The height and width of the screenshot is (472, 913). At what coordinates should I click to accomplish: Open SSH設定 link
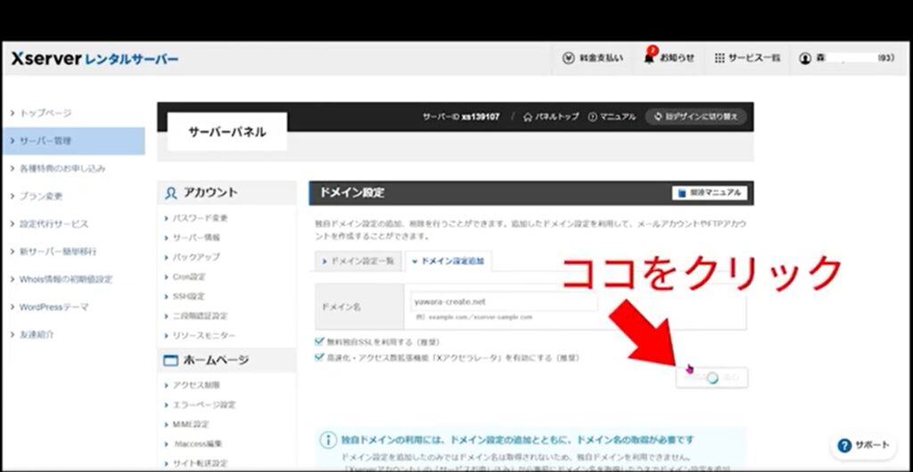coord(189,297)
